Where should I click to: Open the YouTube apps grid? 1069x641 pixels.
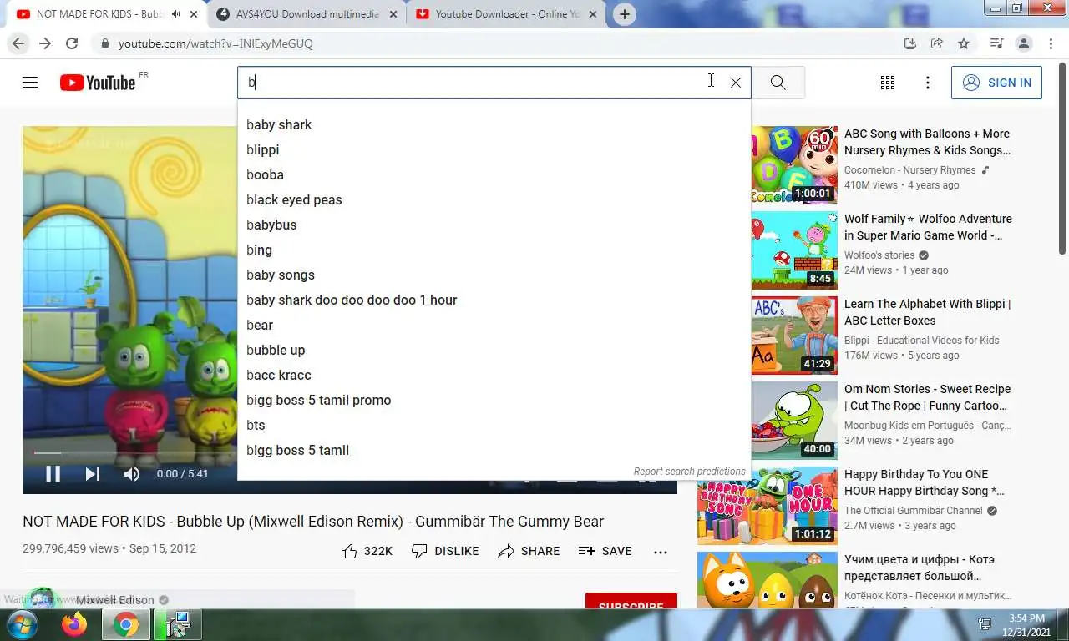[x=888, y=83]
